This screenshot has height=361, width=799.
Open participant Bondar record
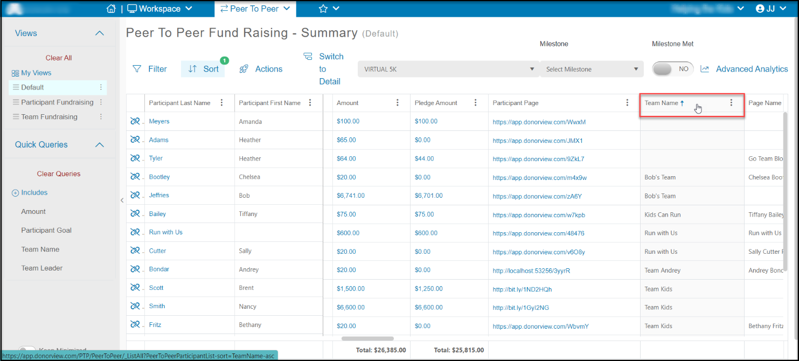click(159, 269)
